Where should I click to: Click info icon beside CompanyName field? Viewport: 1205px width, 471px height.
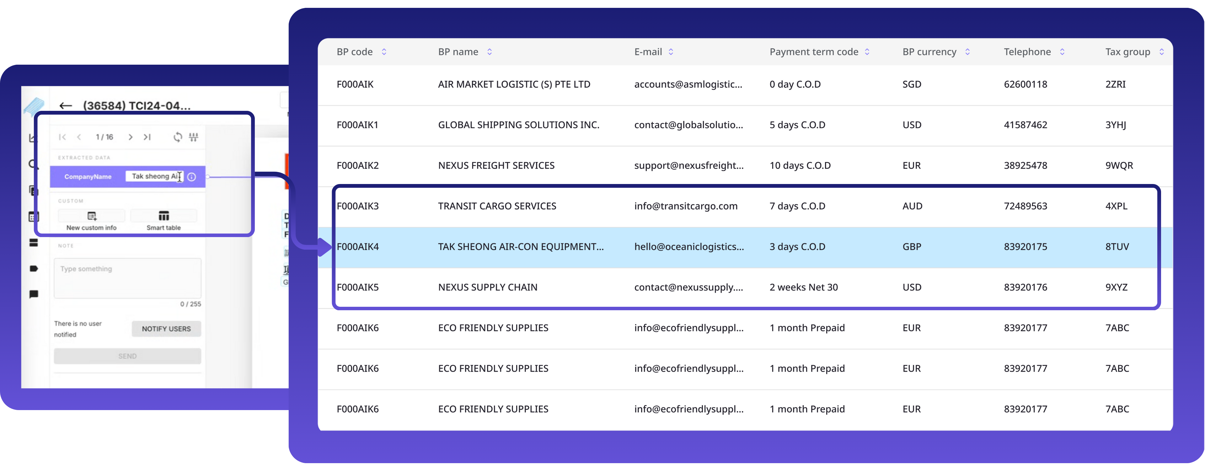coord(192,177)
